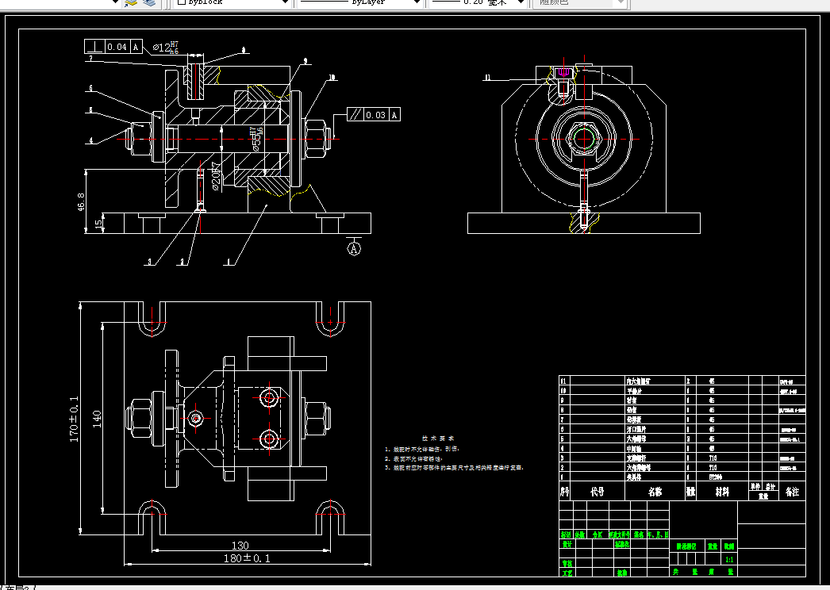
Task: Open the 0.20 lineweight dropdown
Action: point(478,2)
